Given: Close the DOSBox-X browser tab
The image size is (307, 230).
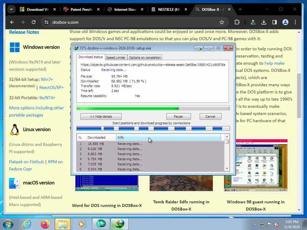Looking at the screenshot, I should (229, 9).
